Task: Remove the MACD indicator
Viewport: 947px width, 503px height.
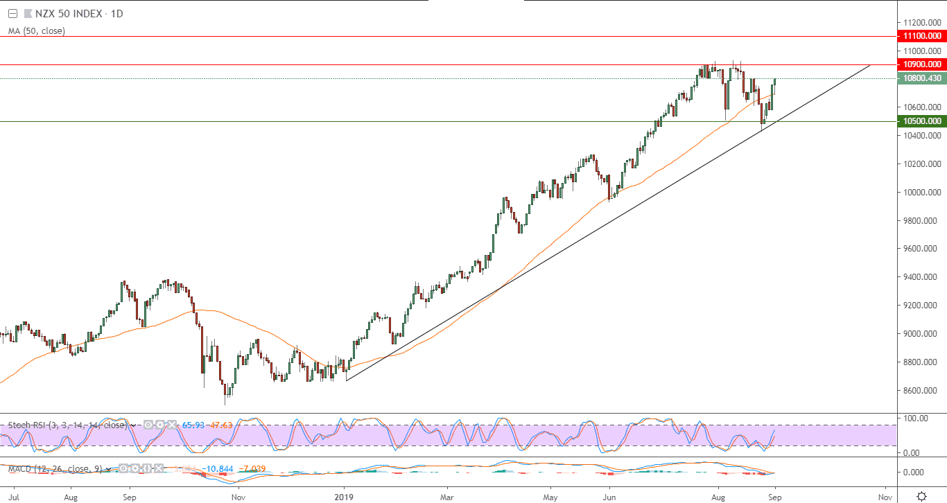Action: tap(159, 469)
